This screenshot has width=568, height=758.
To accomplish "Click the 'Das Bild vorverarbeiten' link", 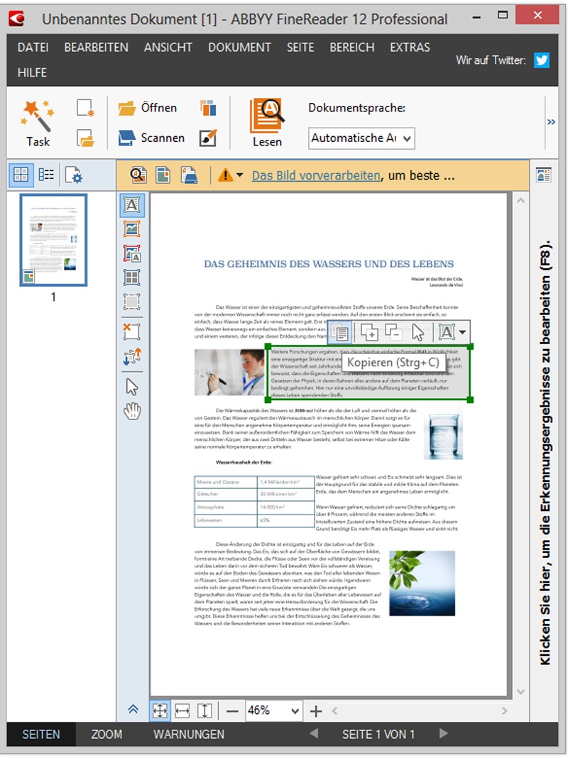I will (x=316, y=175).
